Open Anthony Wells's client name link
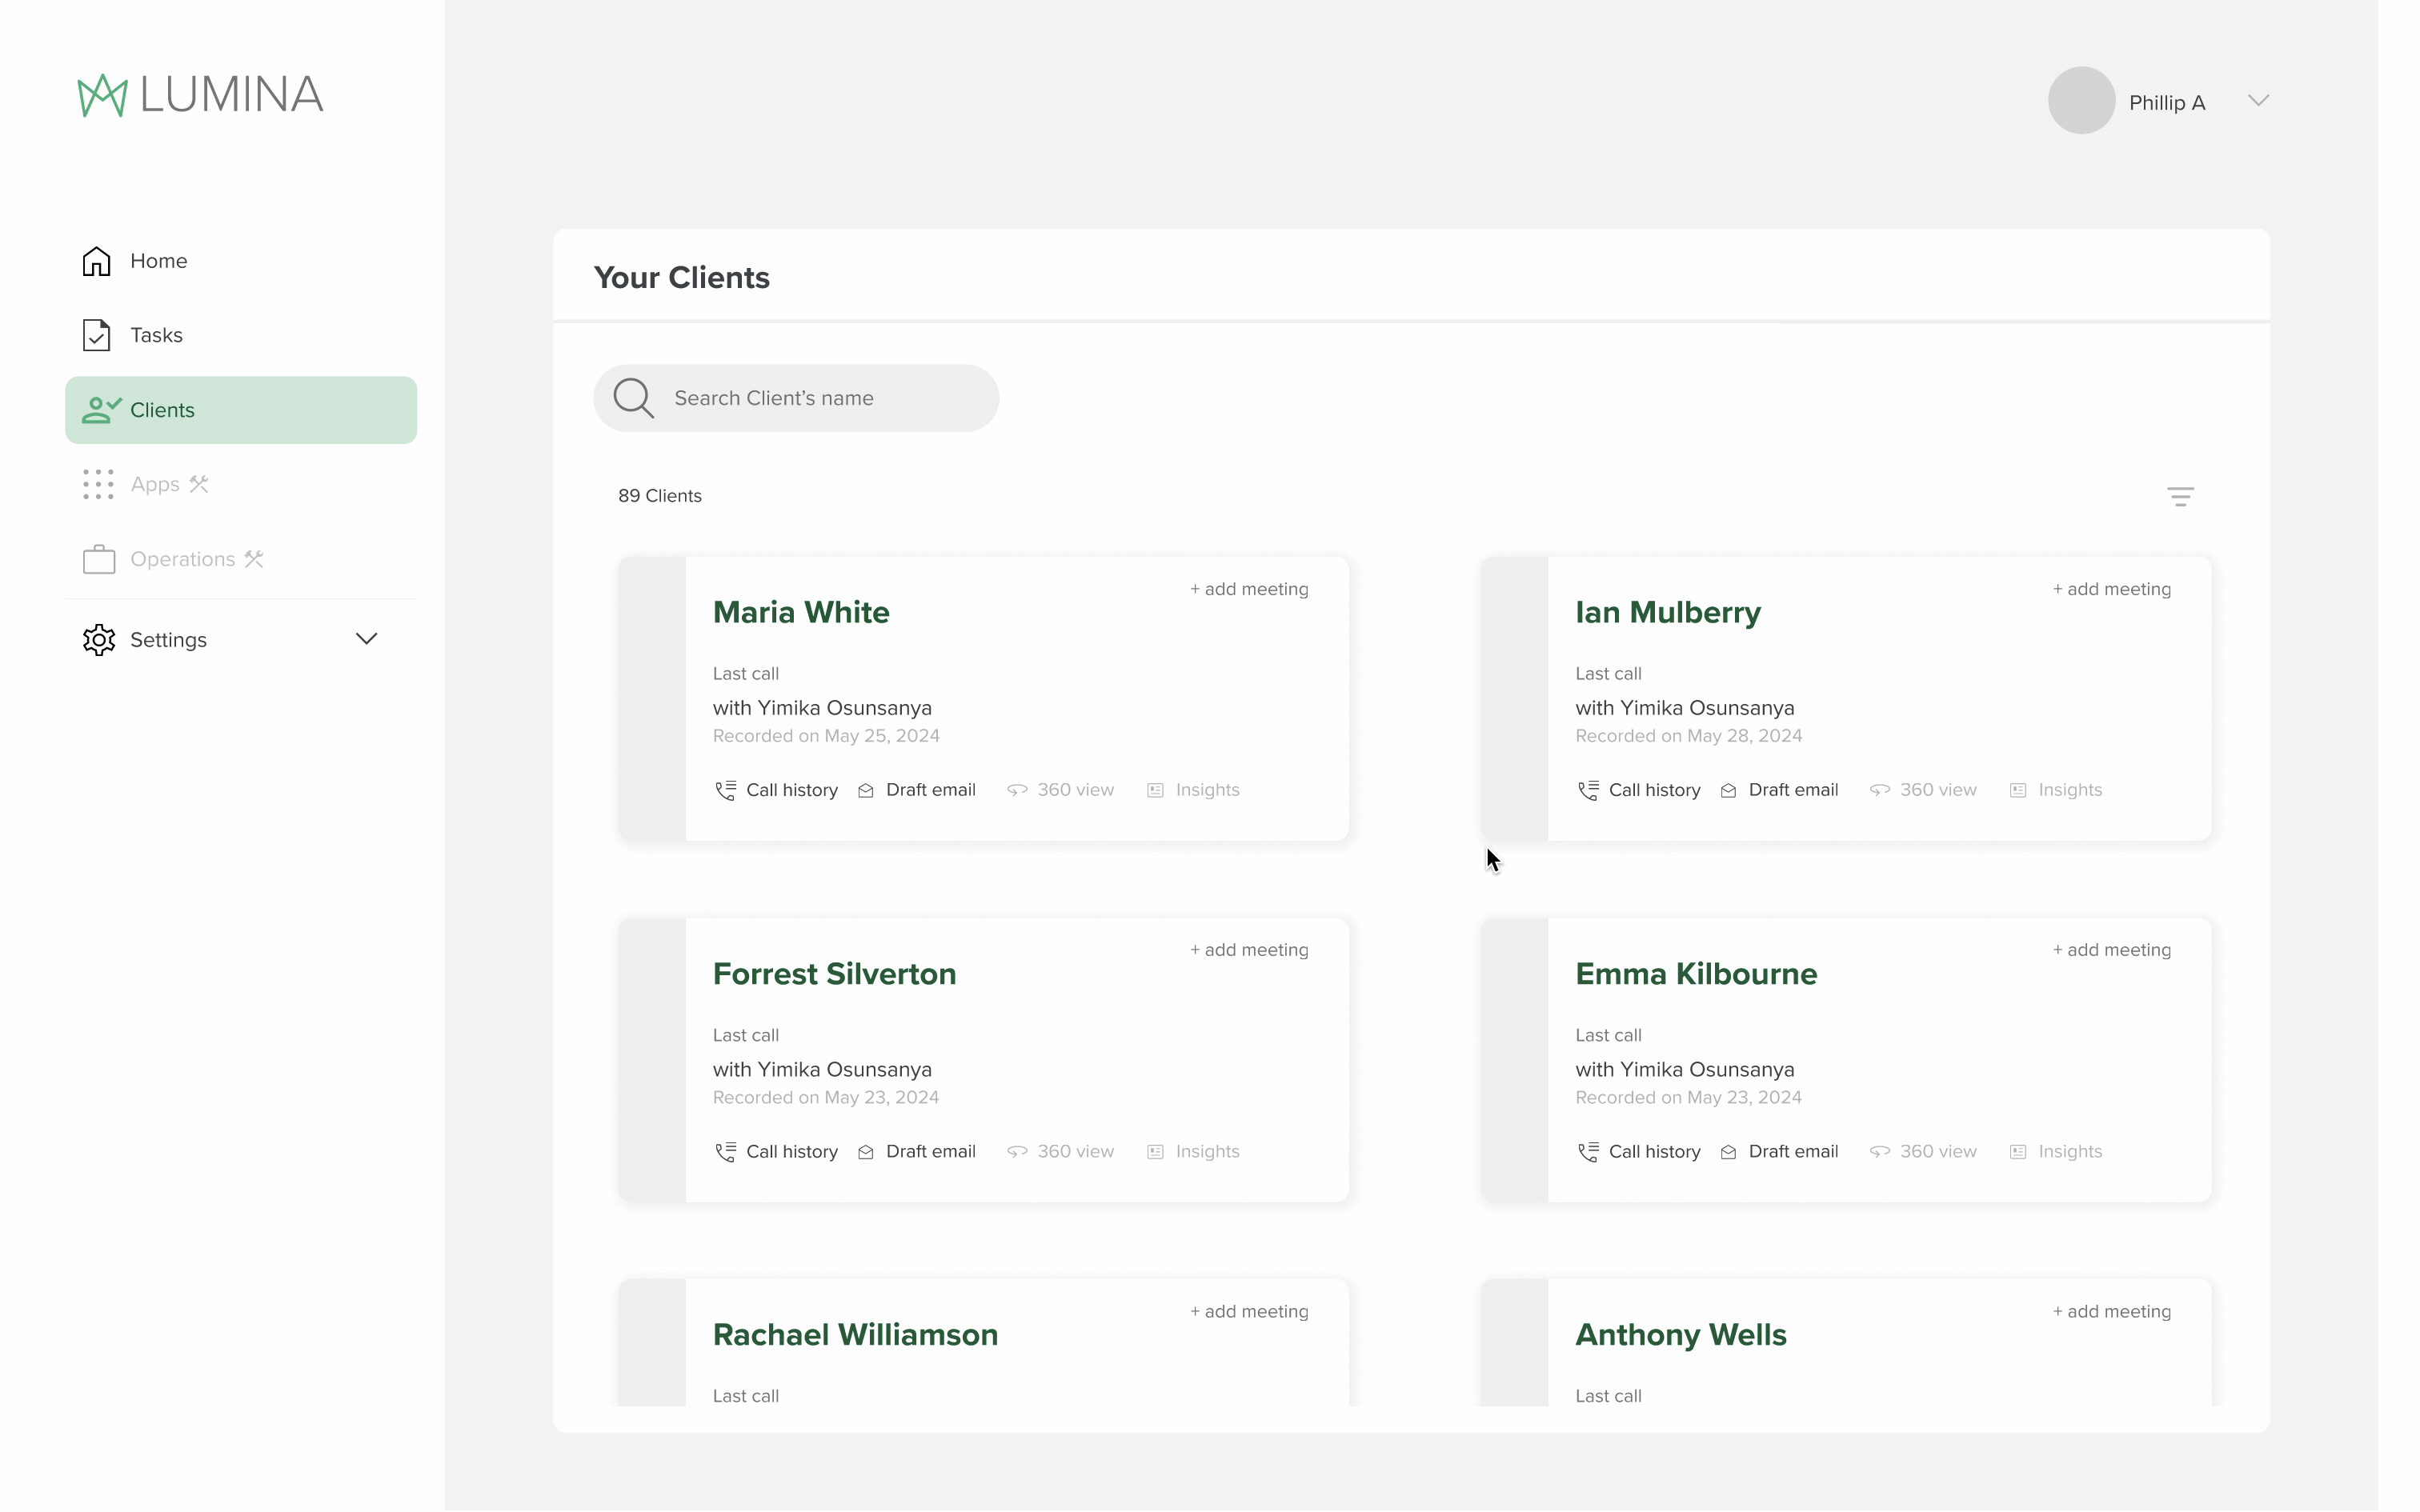 coord(1681,1335)
